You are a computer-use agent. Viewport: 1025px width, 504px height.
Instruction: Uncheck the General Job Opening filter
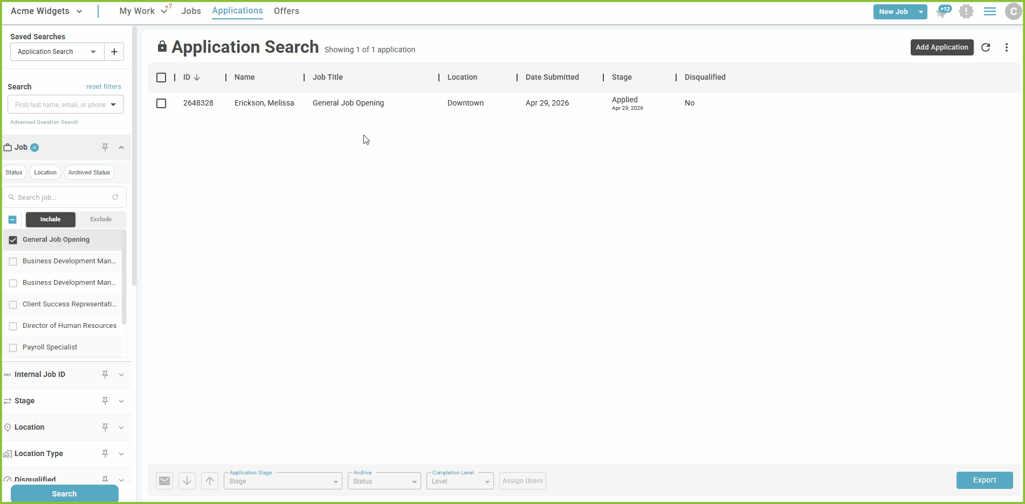(13, 240)
